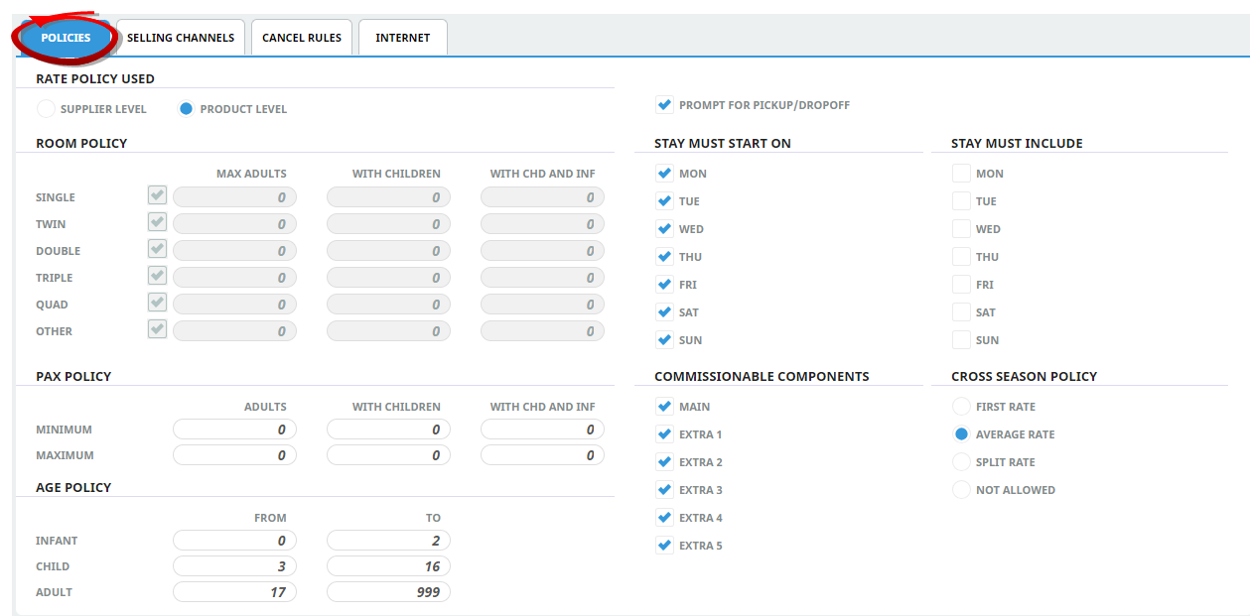This screenshot has width=1250, height=616.
Task: Click Maximum With CHD and INF field
Action: click(x=542, y=455)
